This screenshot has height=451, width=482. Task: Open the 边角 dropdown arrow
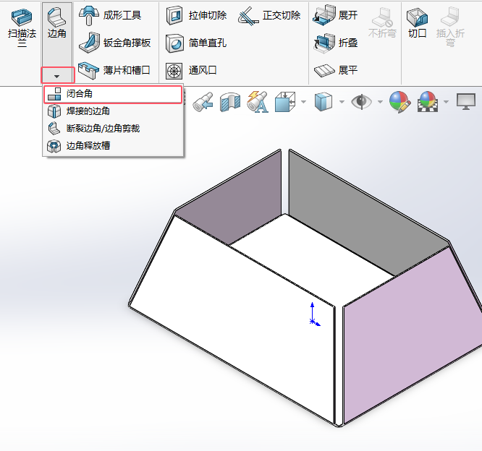(x=57, y=75)
